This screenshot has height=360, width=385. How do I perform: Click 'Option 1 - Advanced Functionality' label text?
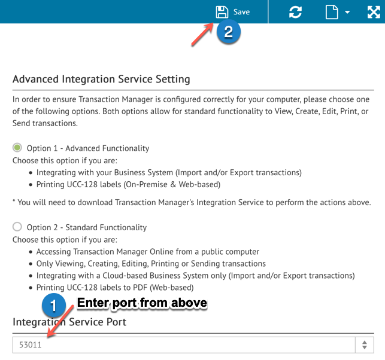click(x=88, y=148)
